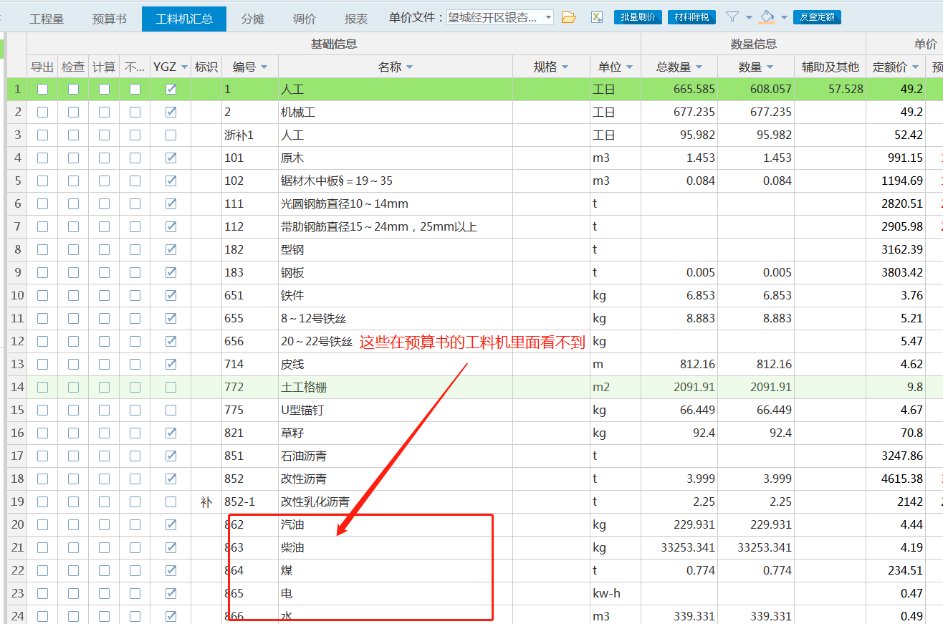The image size is (943, 624).
Task: Tick the 计算 checkbox for 钢板 row
Action: 105,273
